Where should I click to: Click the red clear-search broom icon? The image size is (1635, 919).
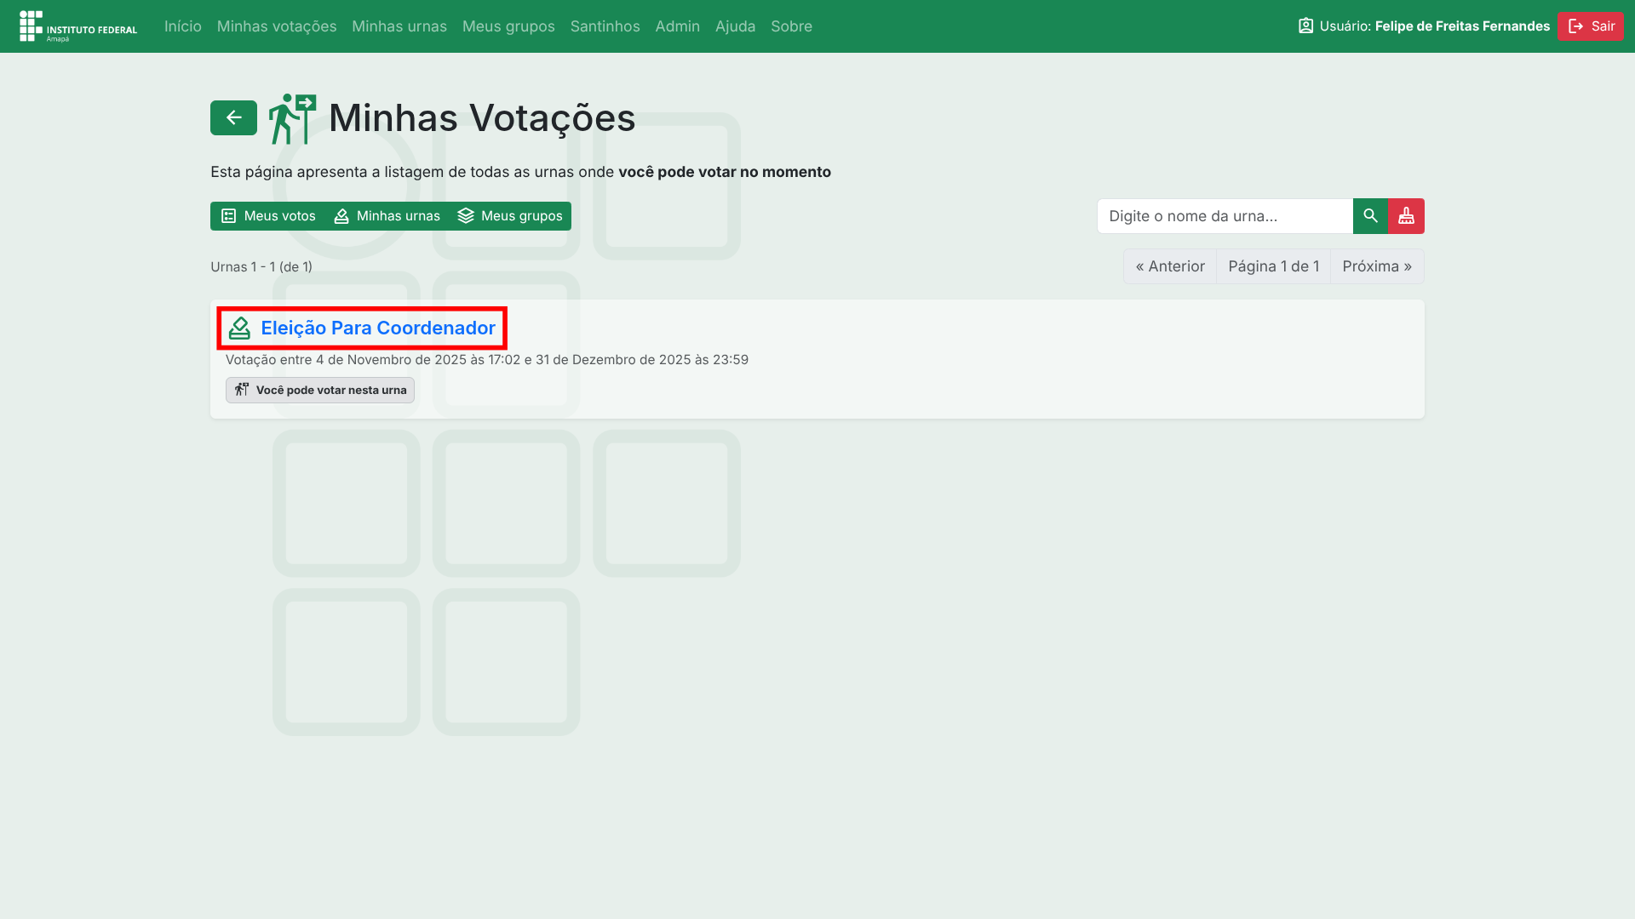pyautogui.click(x=1406, y=216)
